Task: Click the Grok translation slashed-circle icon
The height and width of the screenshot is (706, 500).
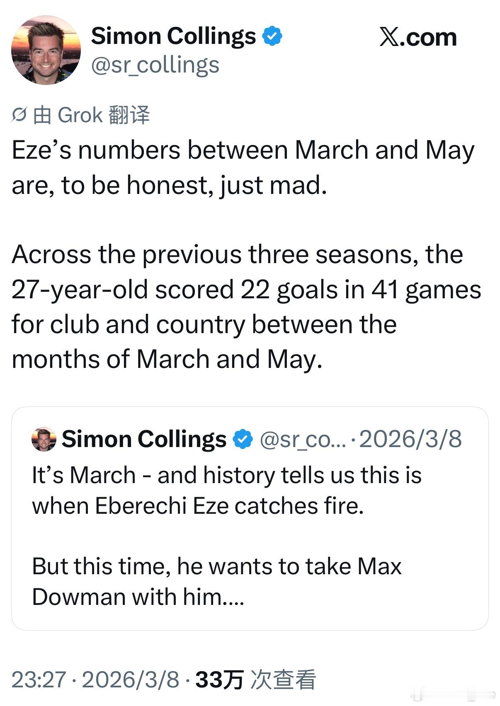Action: pyautogui.click(x=19, y=115)
